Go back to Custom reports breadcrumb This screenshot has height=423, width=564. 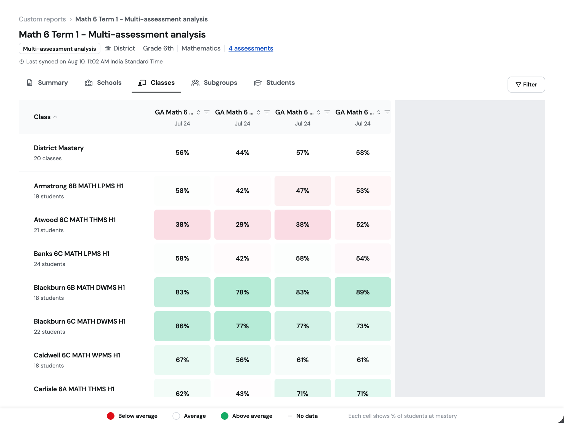(x=42, y=19)
